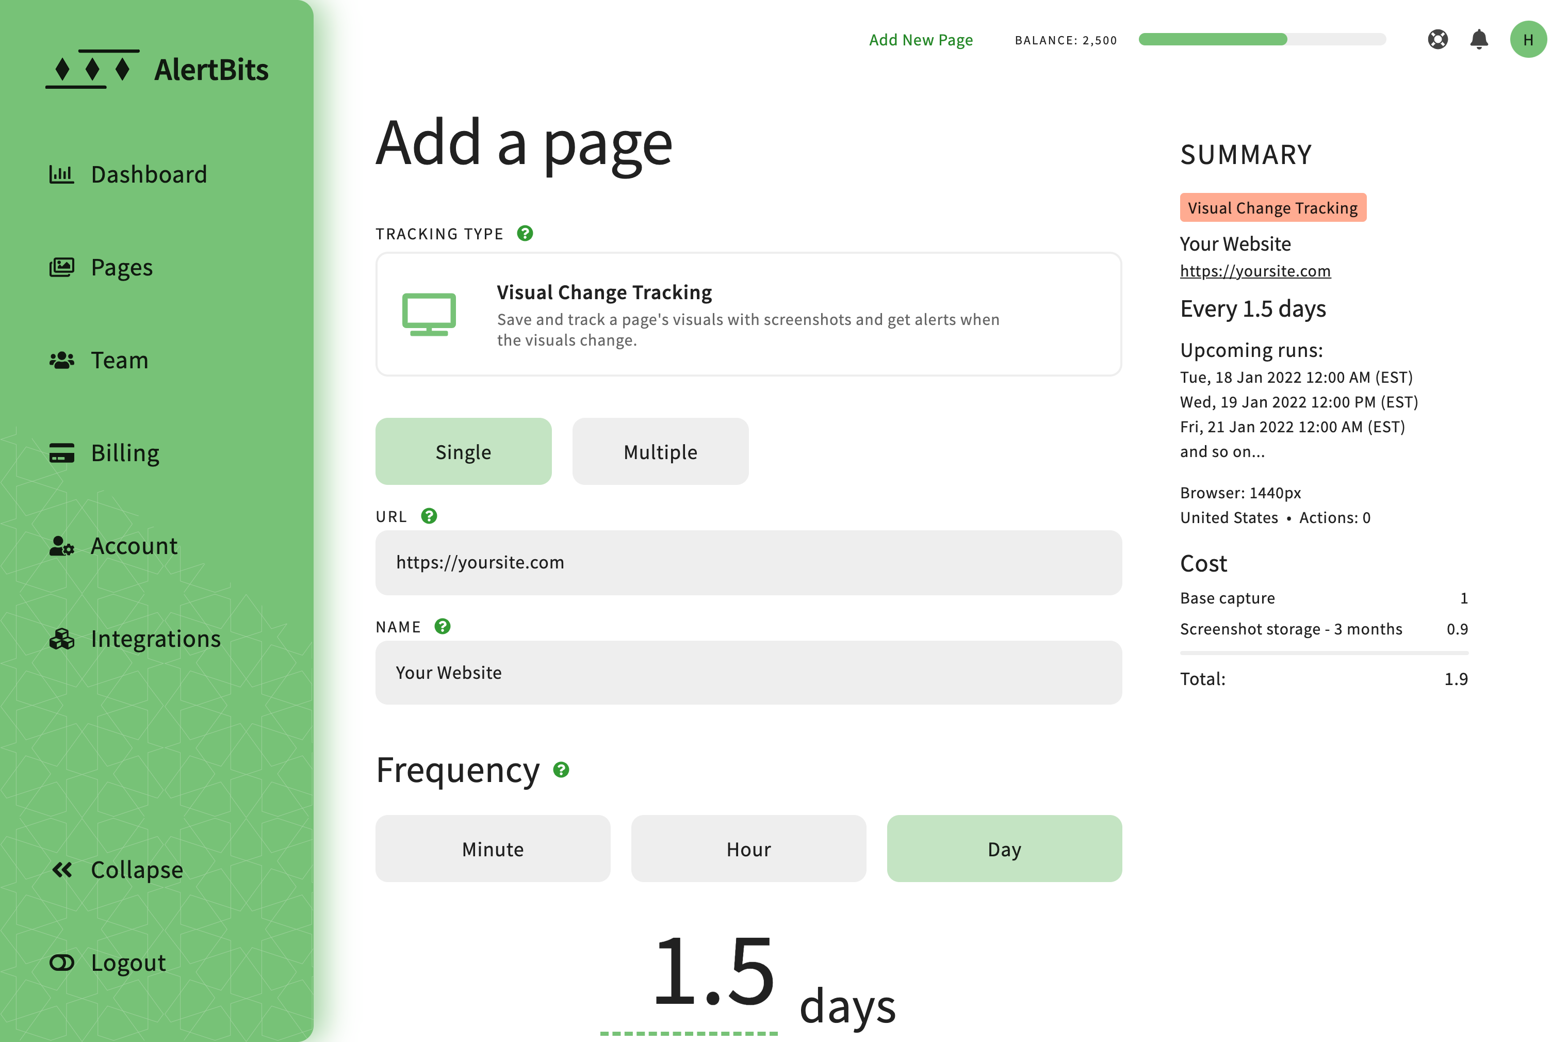Collapse the sidebar navigation
Viewport: 1568px width, 1042px height.
point(117,870)
